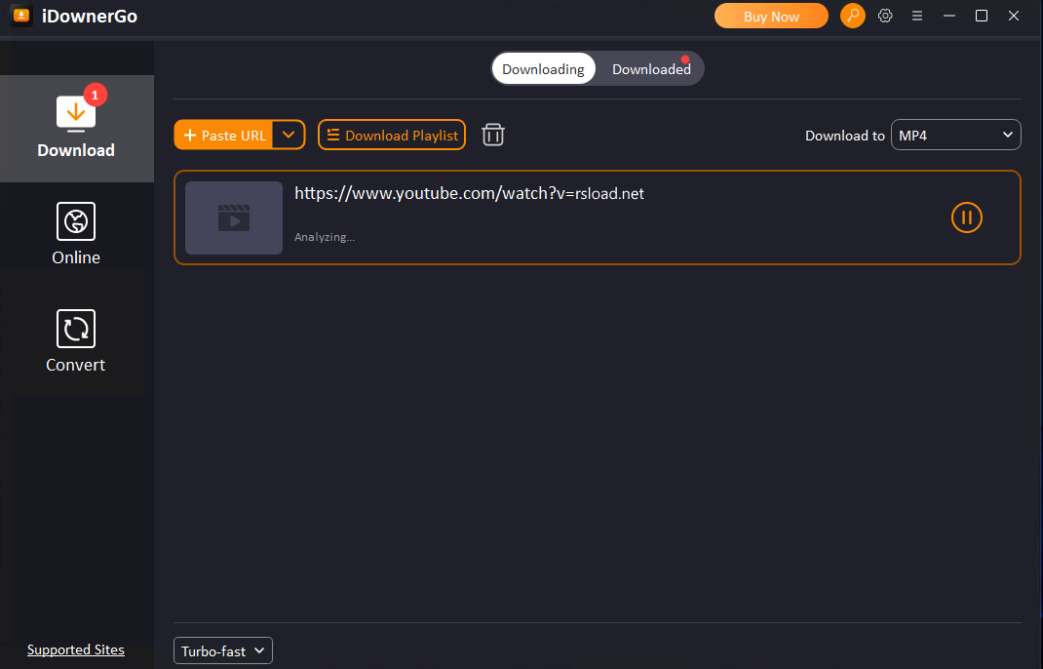This screenshot has width=1043, height=669.
Task: Maximize the iDownerGo window
Action: [x=982, y=16]
